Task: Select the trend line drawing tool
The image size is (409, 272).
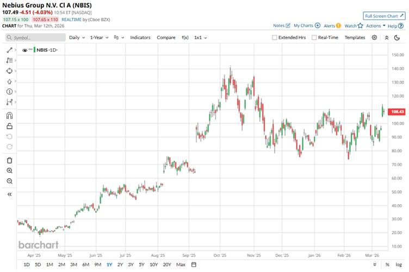Action: [x=9, y=50]
